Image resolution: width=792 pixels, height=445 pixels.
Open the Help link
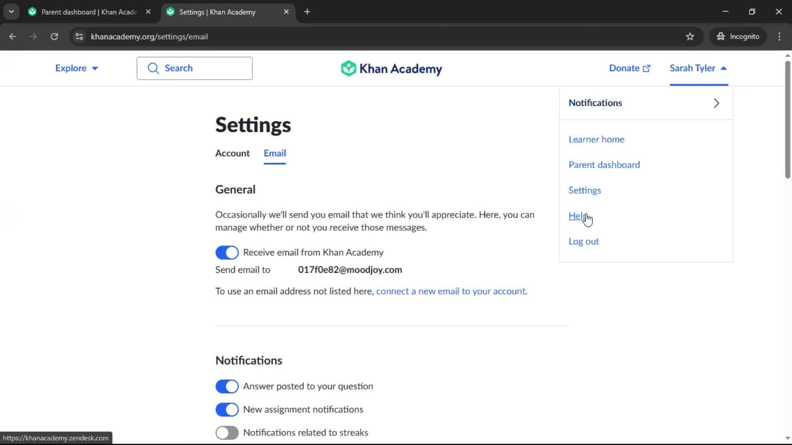click(x=577, y=216)
